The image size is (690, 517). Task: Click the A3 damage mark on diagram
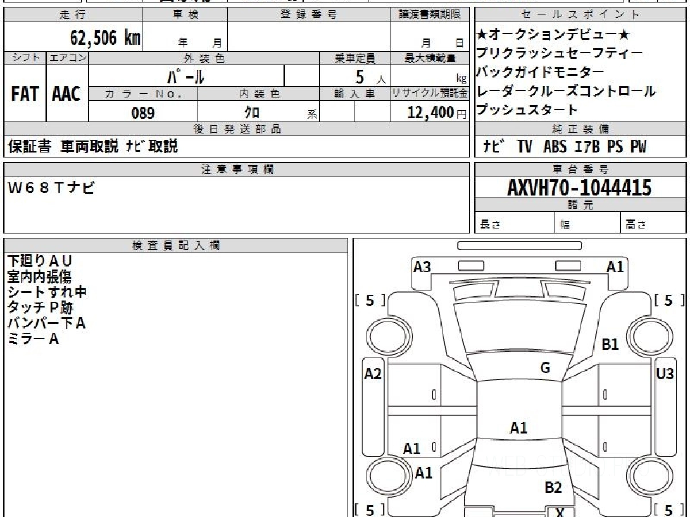tap(422, 267)
